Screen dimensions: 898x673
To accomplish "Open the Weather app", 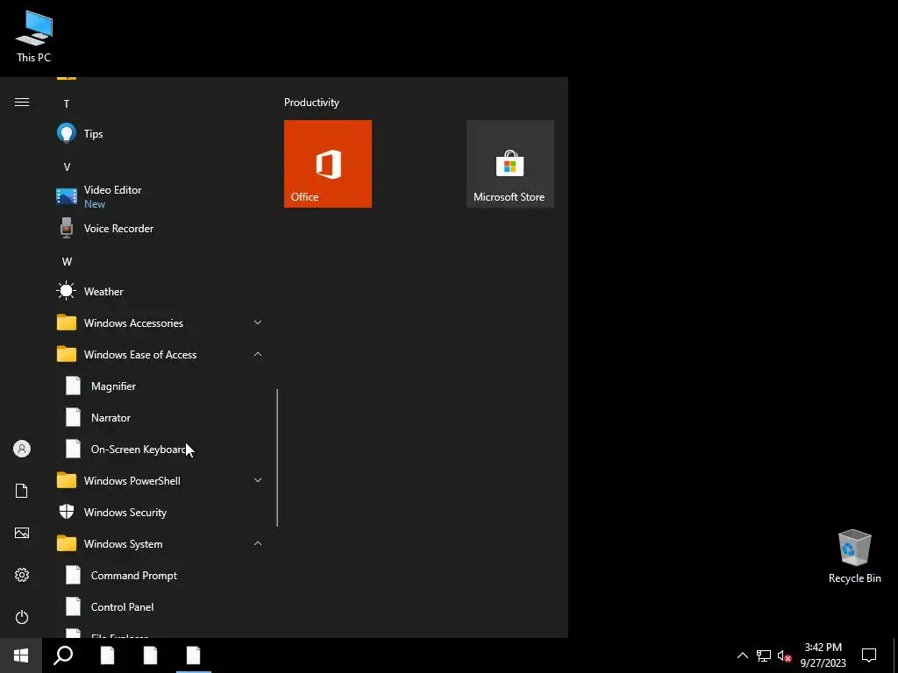I will click(160, 291).
